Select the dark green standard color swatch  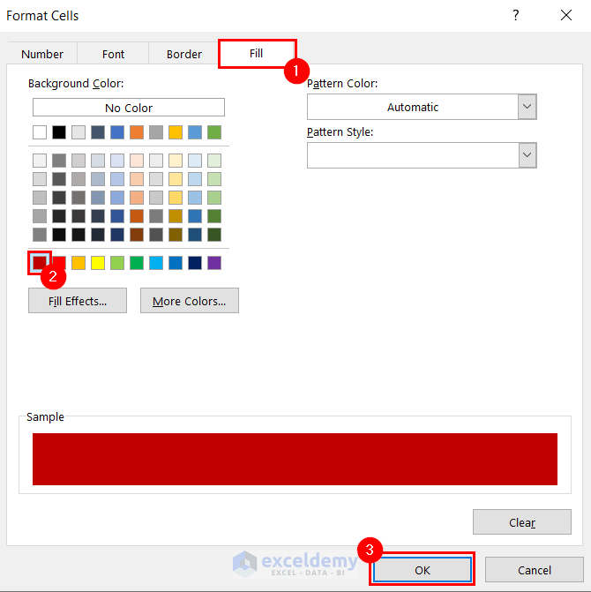click(x=137, y=263)
